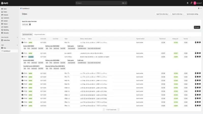203x114 pixels.
Task: Print icon for order #IT1012
Action: click(196, 53)
